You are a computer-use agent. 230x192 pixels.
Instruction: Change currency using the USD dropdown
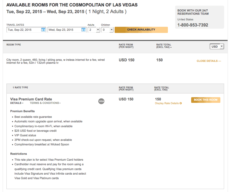pos(217,47)
